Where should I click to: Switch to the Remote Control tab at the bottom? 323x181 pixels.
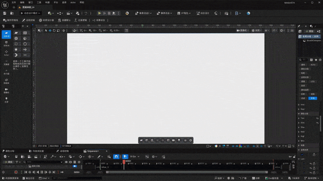[x=63, y=151]
